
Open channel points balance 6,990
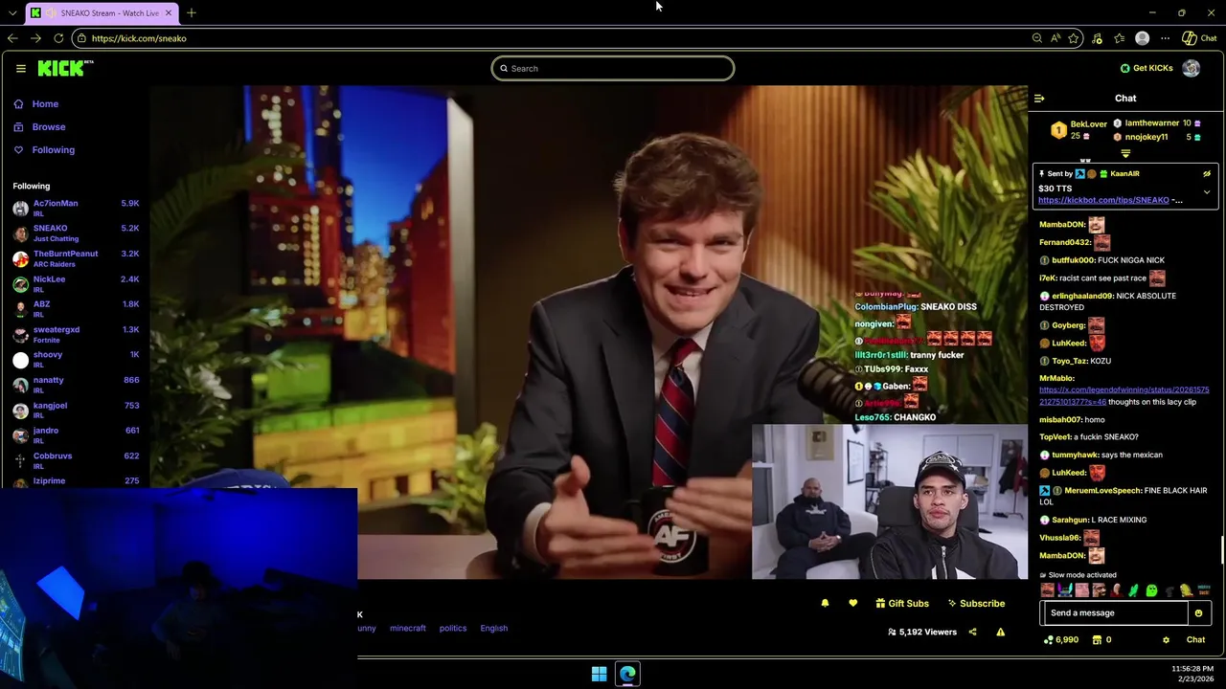click(x=1061, y=640)
